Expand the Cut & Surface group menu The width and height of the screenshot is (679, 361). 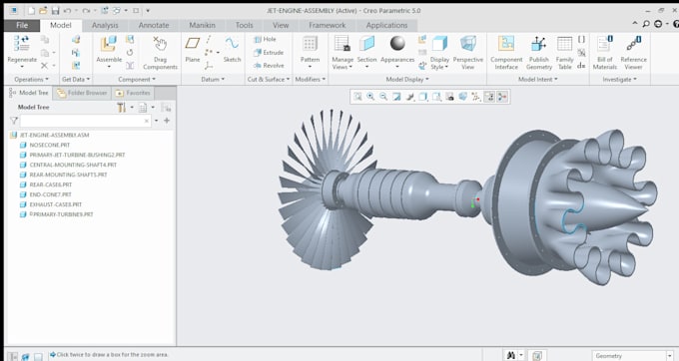tap(269, 80)
